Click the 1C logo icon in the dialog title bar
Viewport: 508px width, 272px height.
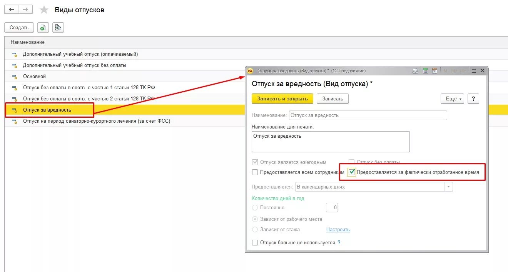tap(251, 71)
